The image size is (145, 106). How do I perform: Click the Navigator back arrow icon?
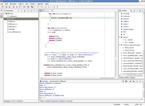pos(19,11)
